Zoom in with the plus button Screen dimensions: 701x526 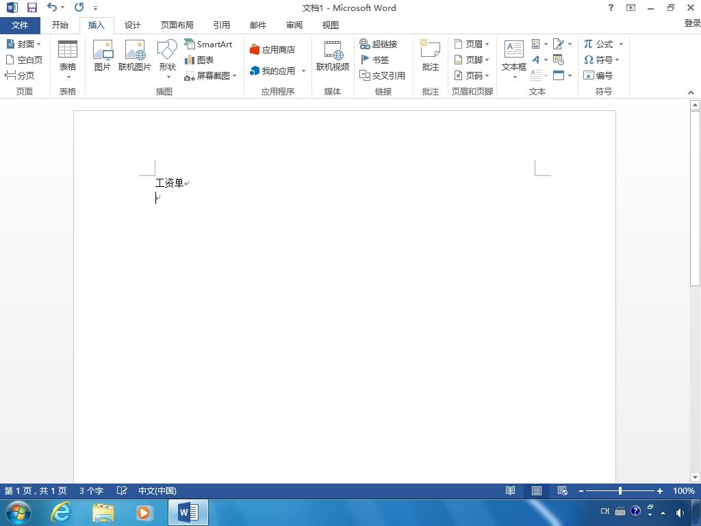(659, 491)
